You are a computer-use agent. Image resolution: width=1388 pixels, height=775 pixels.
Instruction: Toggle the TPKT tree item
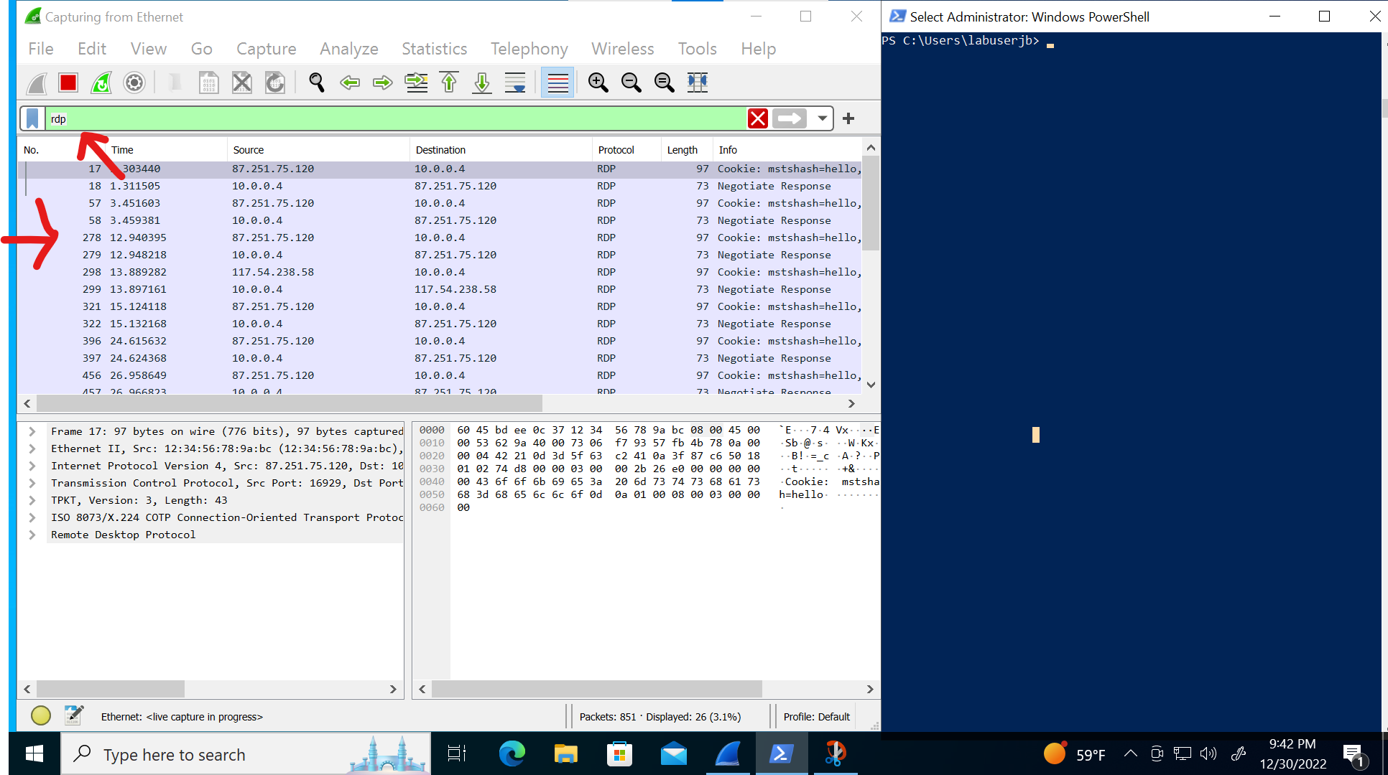[32, 500]
